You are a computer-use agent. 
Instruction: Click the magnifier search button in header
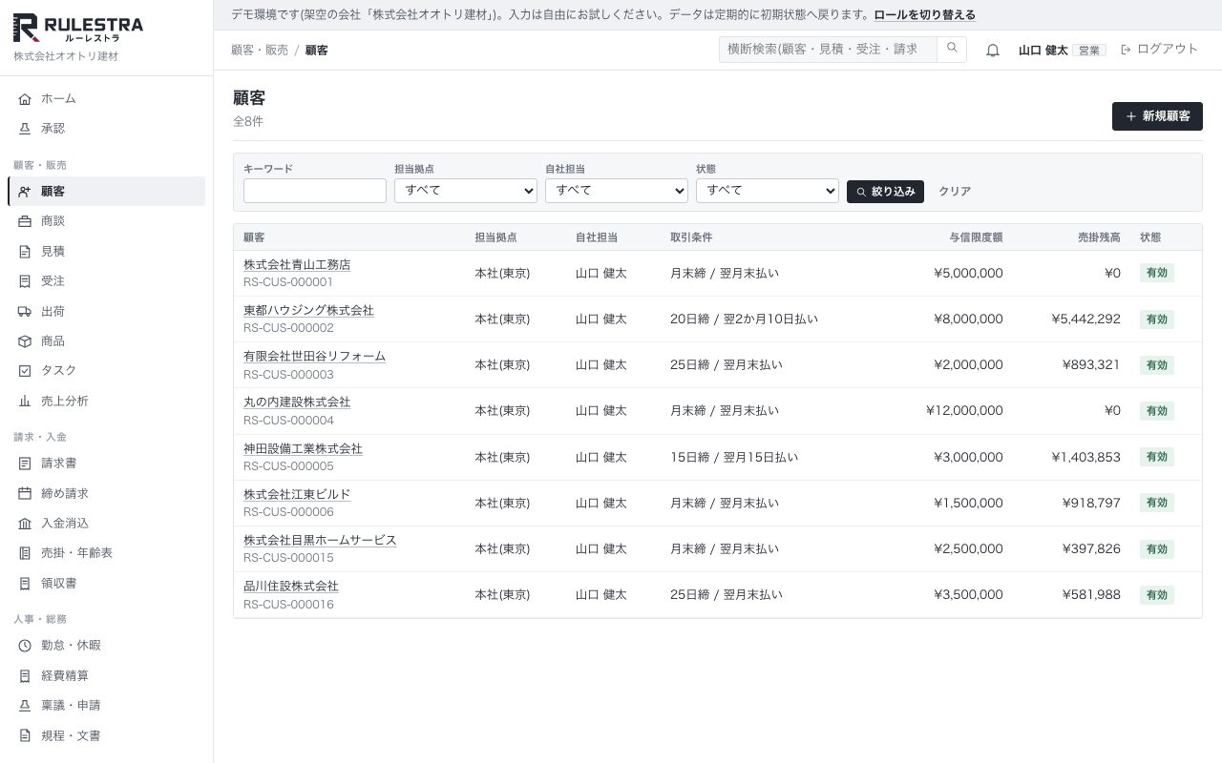coord(952,50)
